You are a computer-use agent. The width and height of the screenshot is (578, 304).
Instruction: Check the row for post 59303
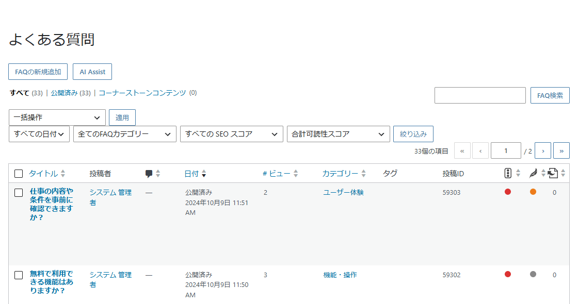coord(19,193)
